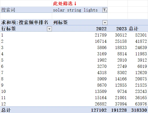148x113 pixels.
Task: Select cell value 3270
Action: 102,66
